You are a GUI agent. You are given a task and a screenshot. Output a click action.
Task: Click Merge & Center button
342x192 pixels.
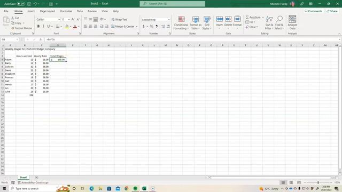click(x=123, y=26)
